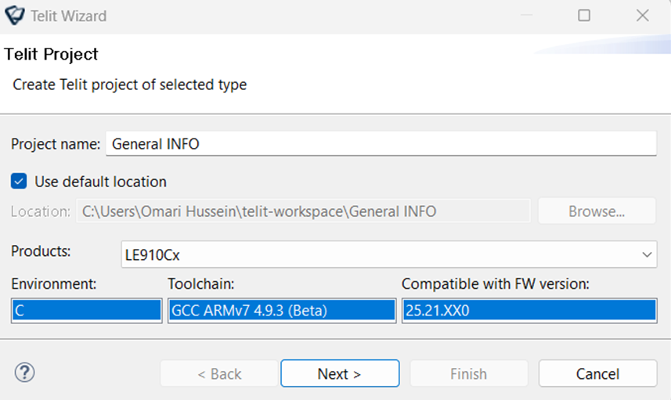Minimize the Telit Wizard window
Viewport: 671px width, 400px height.
pos(526,16)
